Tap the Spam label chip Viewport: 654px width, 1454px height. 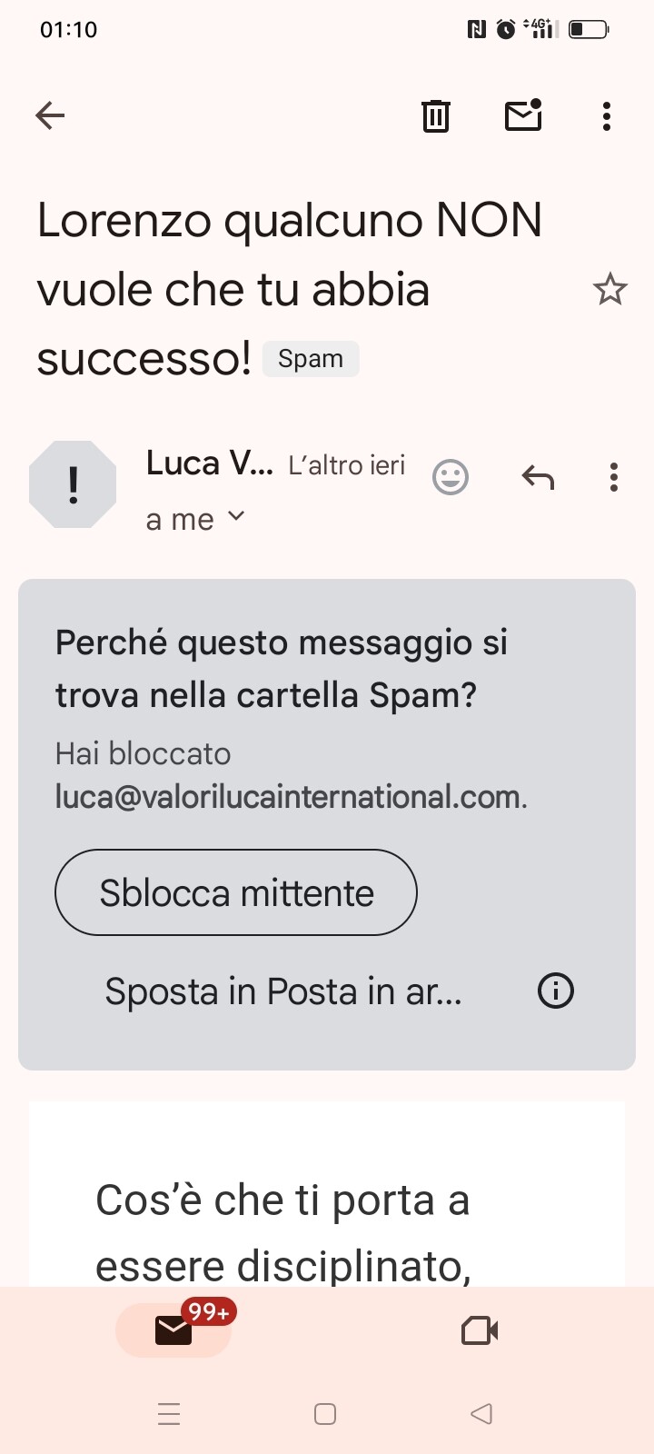coord(311,359)
